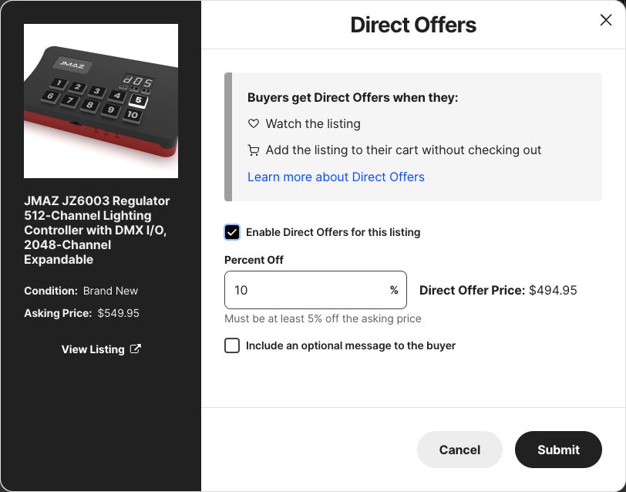This screenshot has height=492, width=626.
Task: Click the external link icon beside View Listing
Action: coord(136,349)
